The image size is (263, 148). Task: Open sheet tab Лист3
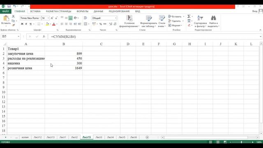pyautogui.click(x=99, y=137)
